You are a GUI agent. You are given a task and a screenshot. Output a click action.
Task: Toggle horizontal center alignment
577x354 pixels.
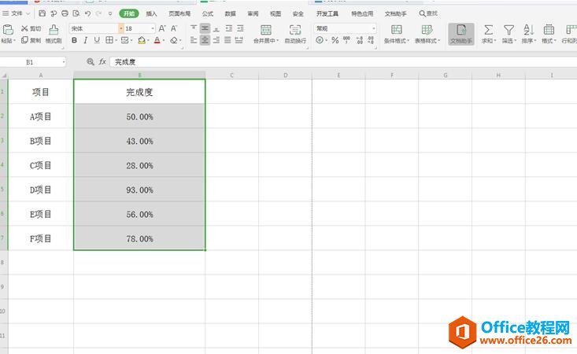click(x=205, y=40)
